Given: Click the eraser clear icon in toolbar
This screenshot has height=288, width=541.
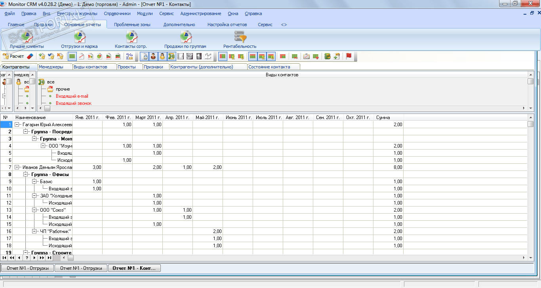Looking at the screenshot, I should point(31,57).
